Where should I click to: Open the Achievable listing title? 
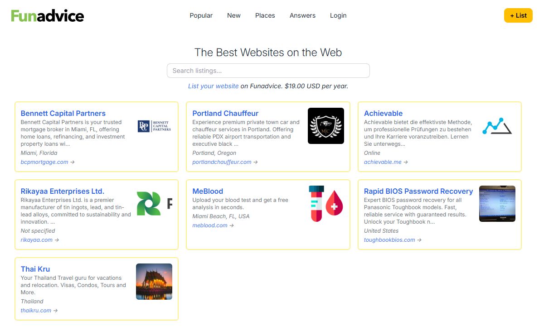point(383,113)
